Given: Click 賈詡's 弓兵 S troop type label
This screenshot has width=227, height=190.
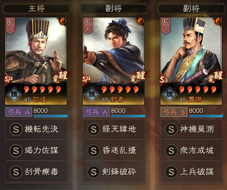Looking at the screenshot, I should 174,112.
